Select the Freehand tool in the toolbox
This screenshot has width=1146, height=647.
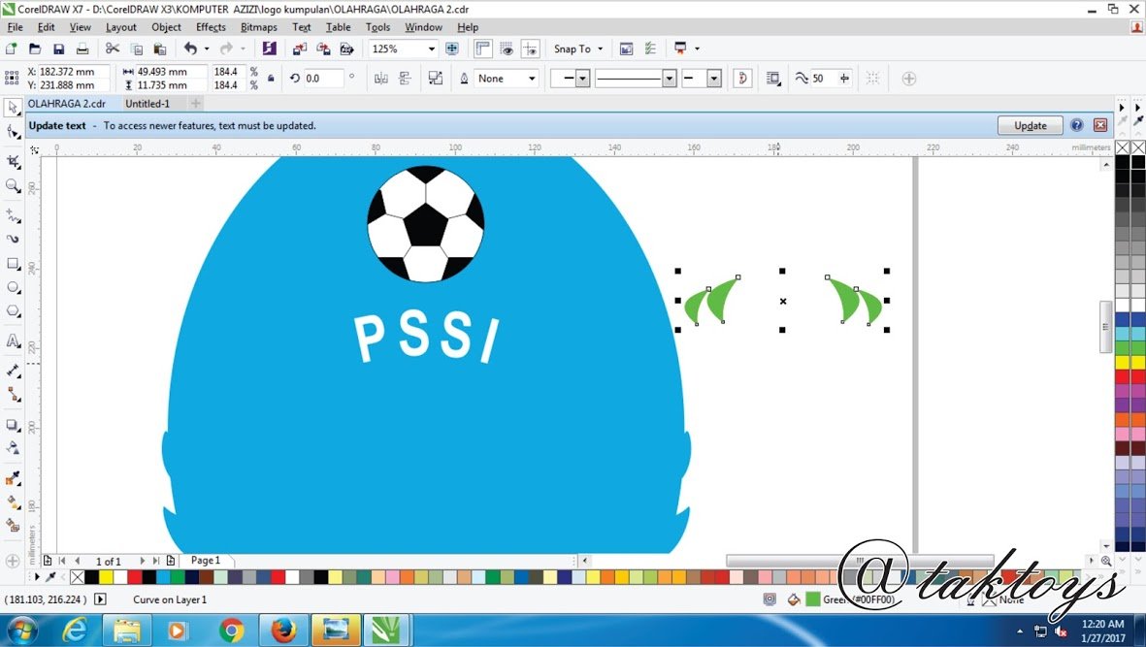[x=13, y=215]
